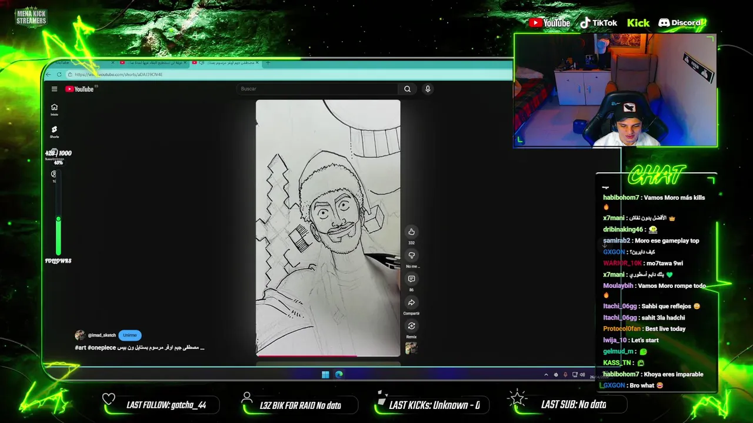Click the 'LAST KICKs: Unknown' label
Screen dimensions: 753x423
point(434,405)
